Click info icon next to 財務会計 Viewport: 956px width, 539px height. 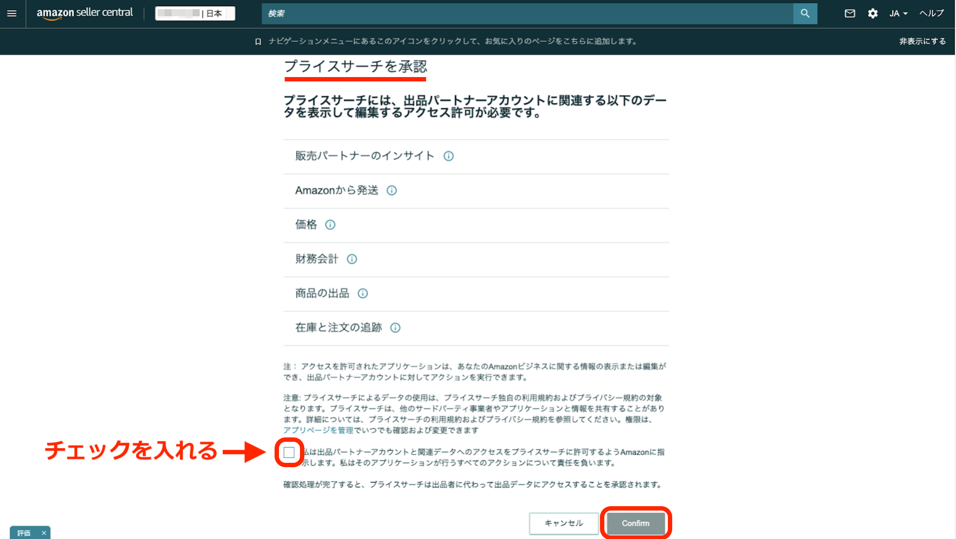coord(352,259)
